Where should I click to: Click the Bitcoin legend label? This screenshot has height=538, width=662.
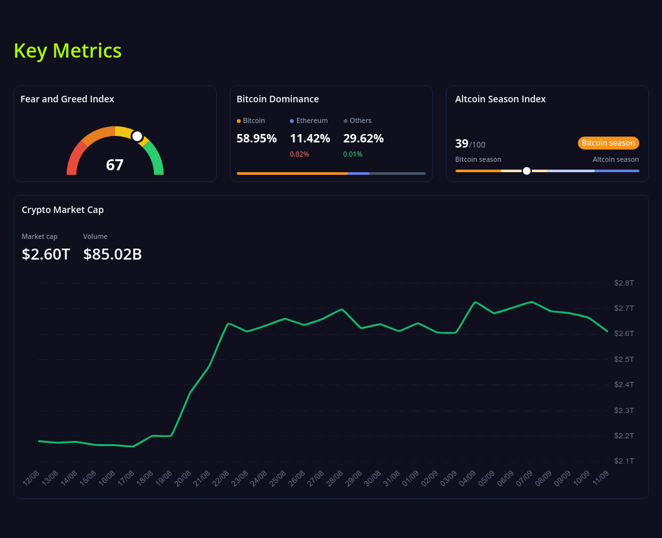[x=254, y=121]
